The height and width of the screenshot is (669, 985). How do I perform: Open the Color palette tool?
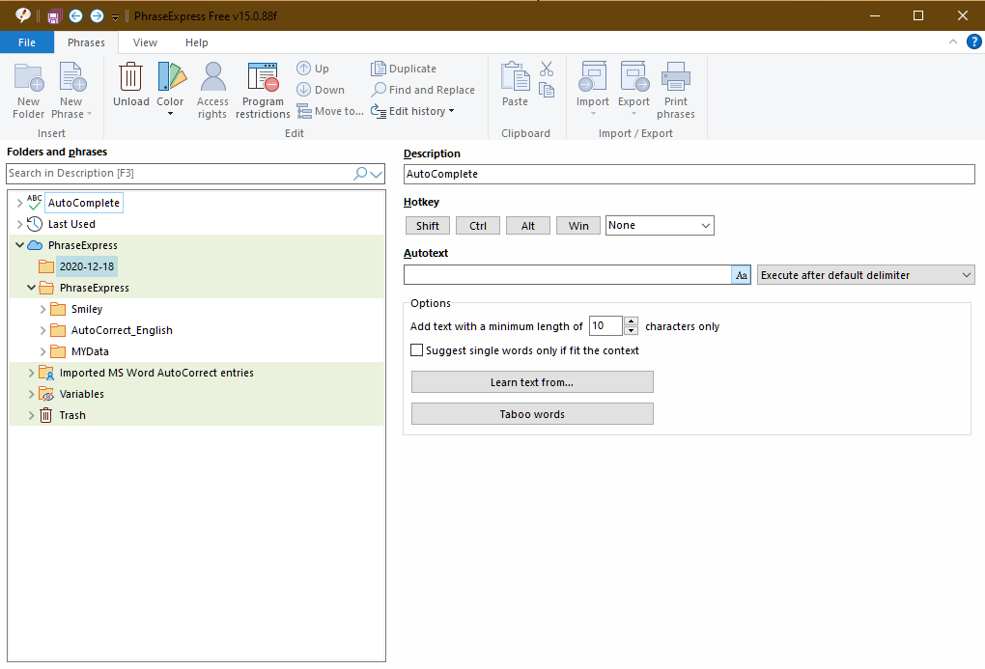[x=170, y=77]
